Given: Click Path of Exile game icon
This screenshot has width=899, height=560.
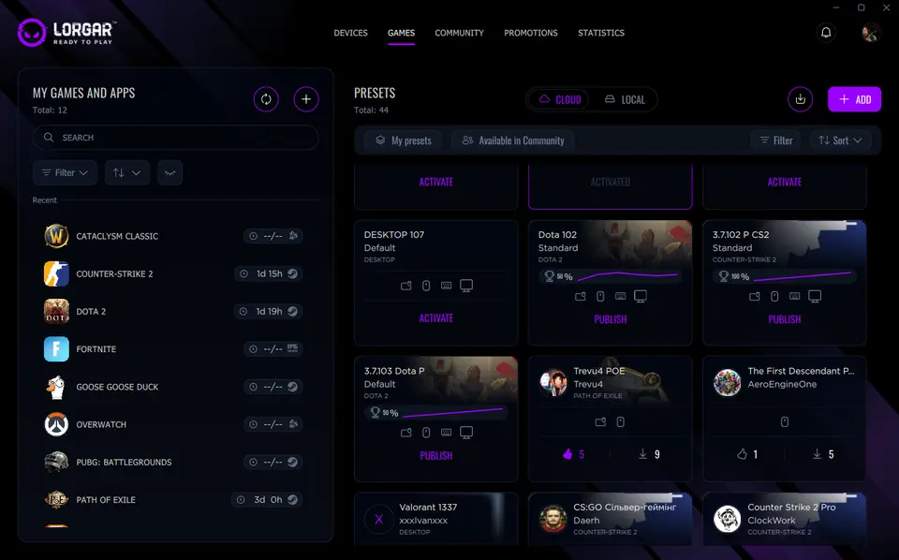Looking at the screenshot, I should click(x=56, y=500).
